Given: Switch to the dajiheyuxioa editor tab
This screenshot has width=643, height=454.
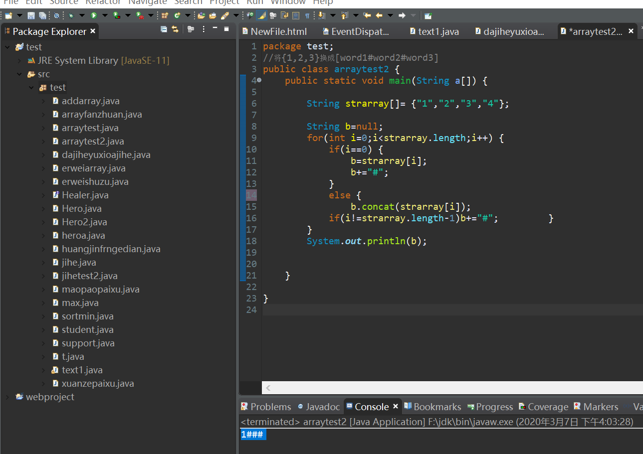Looking at the screenshot, I should [x=510, y=31].
